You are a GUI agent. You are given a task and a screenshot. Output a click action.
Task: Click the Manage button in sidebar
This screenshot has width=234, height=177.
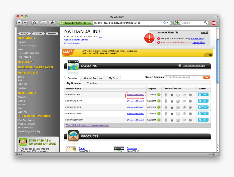[24, 34]
